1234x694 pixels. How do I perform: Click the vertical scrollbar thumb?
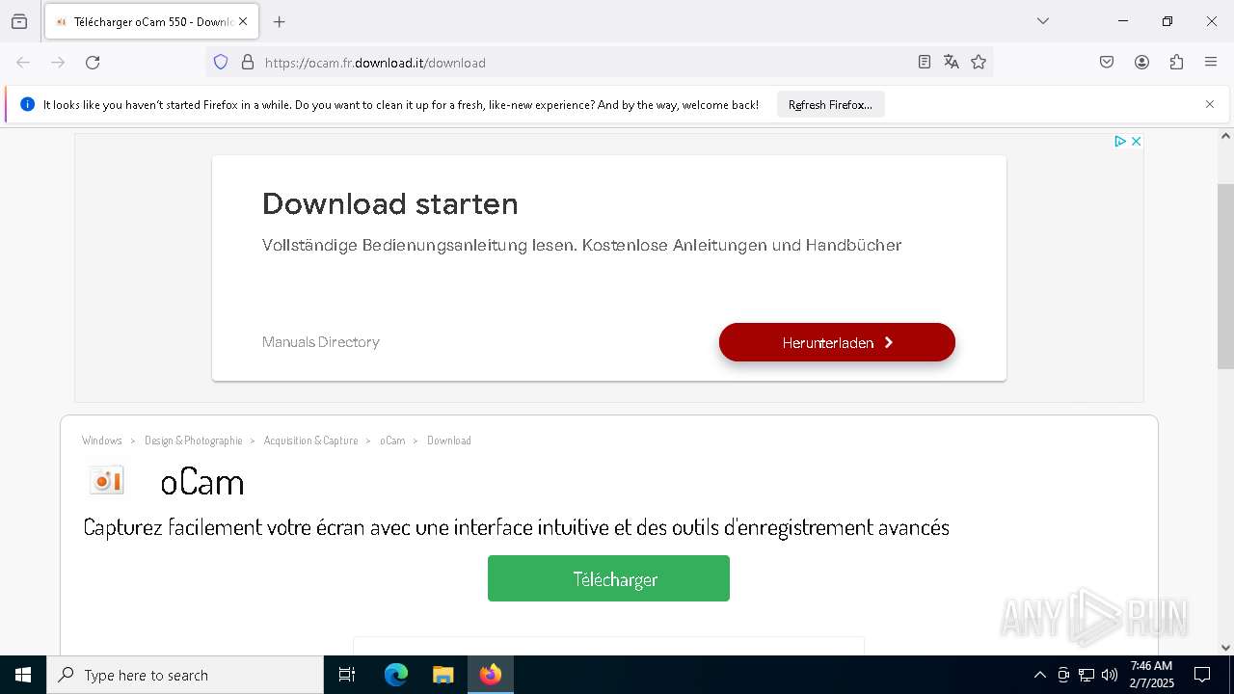(x=1225, y=277)
